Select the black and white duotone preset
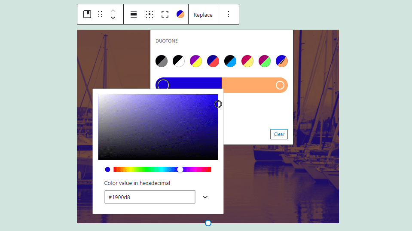Screen dimensions: 412x231 (179, 61)
